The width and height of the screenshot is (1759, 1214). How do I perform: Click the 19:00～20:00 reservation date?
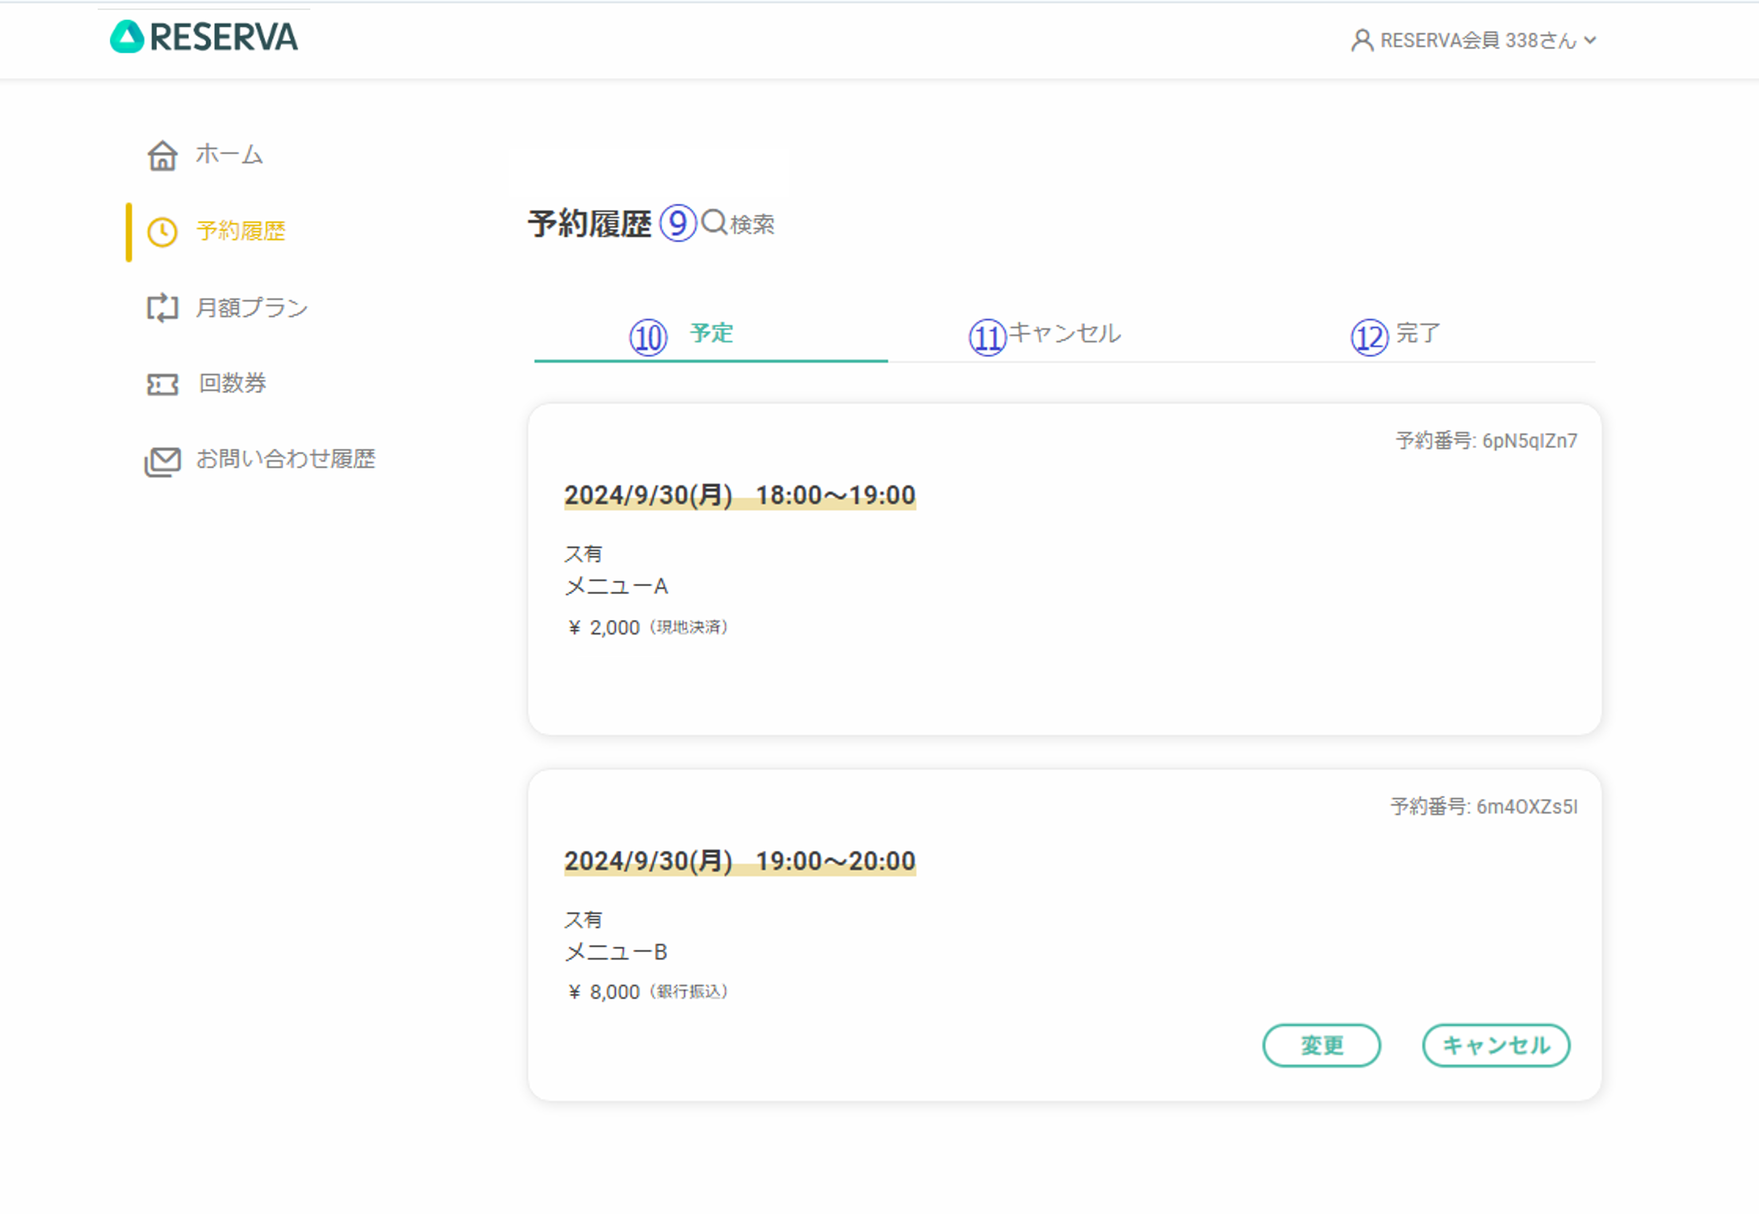pos(739,861)
